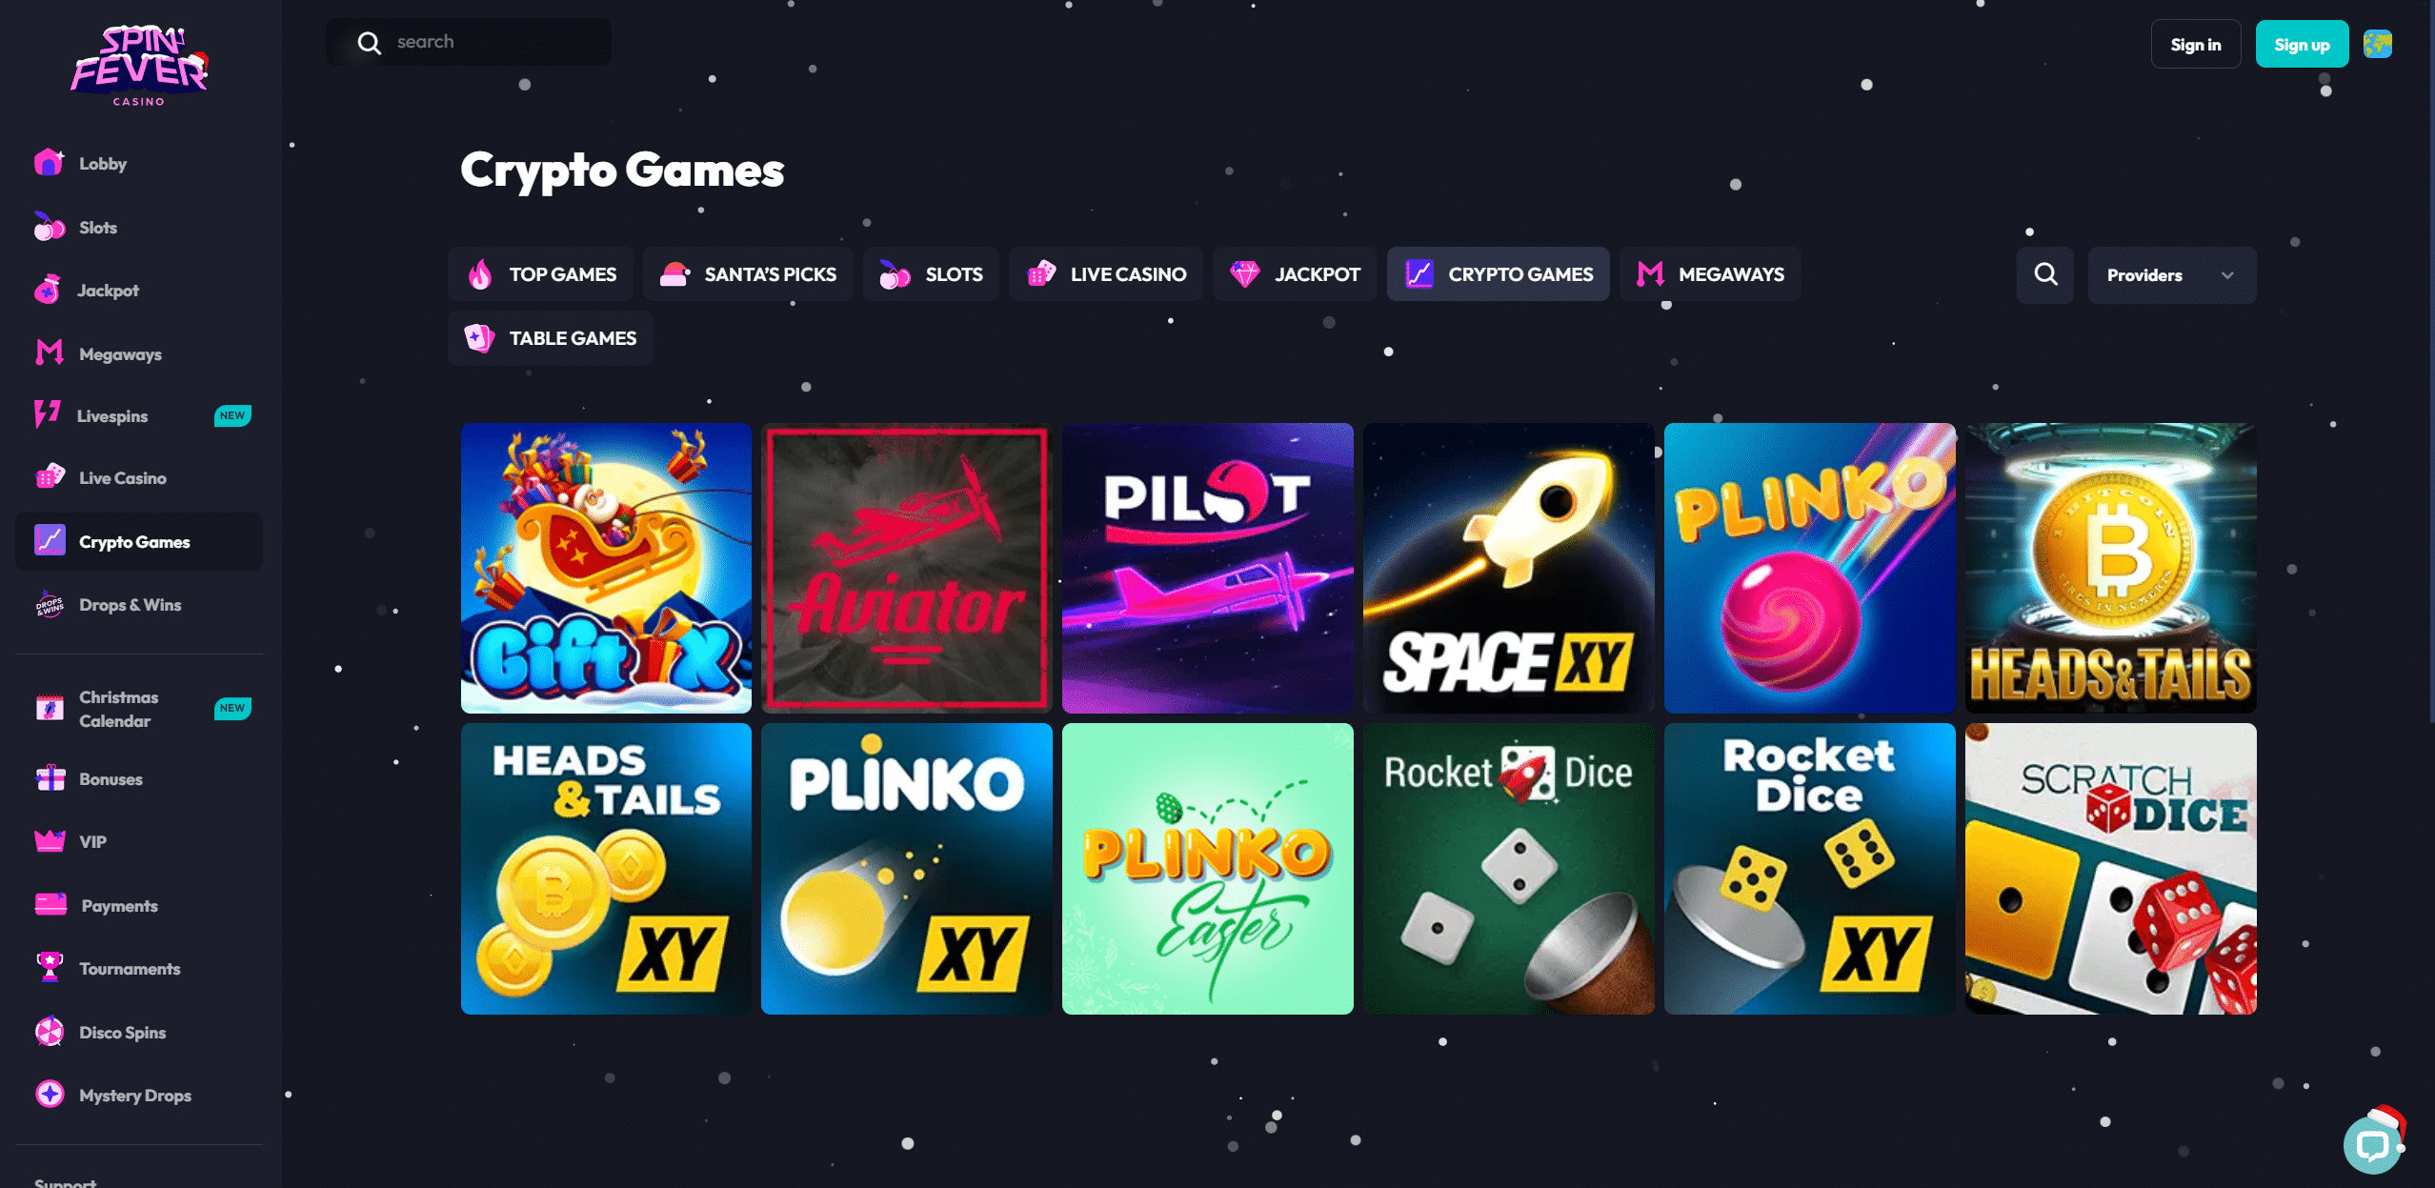Click the search magnifier beside Providers
This screenshot has width=2435, height=1188.
[x=2045, y=274]
